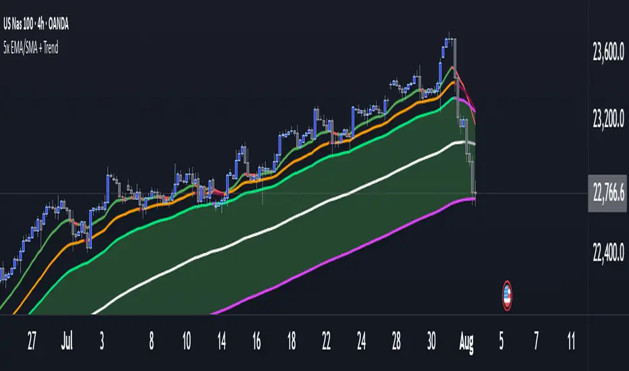Image resolution: width=629 pixels, height=371 pixels.
Task: Click the Jul date label on time axis
Action: [67, 341]
